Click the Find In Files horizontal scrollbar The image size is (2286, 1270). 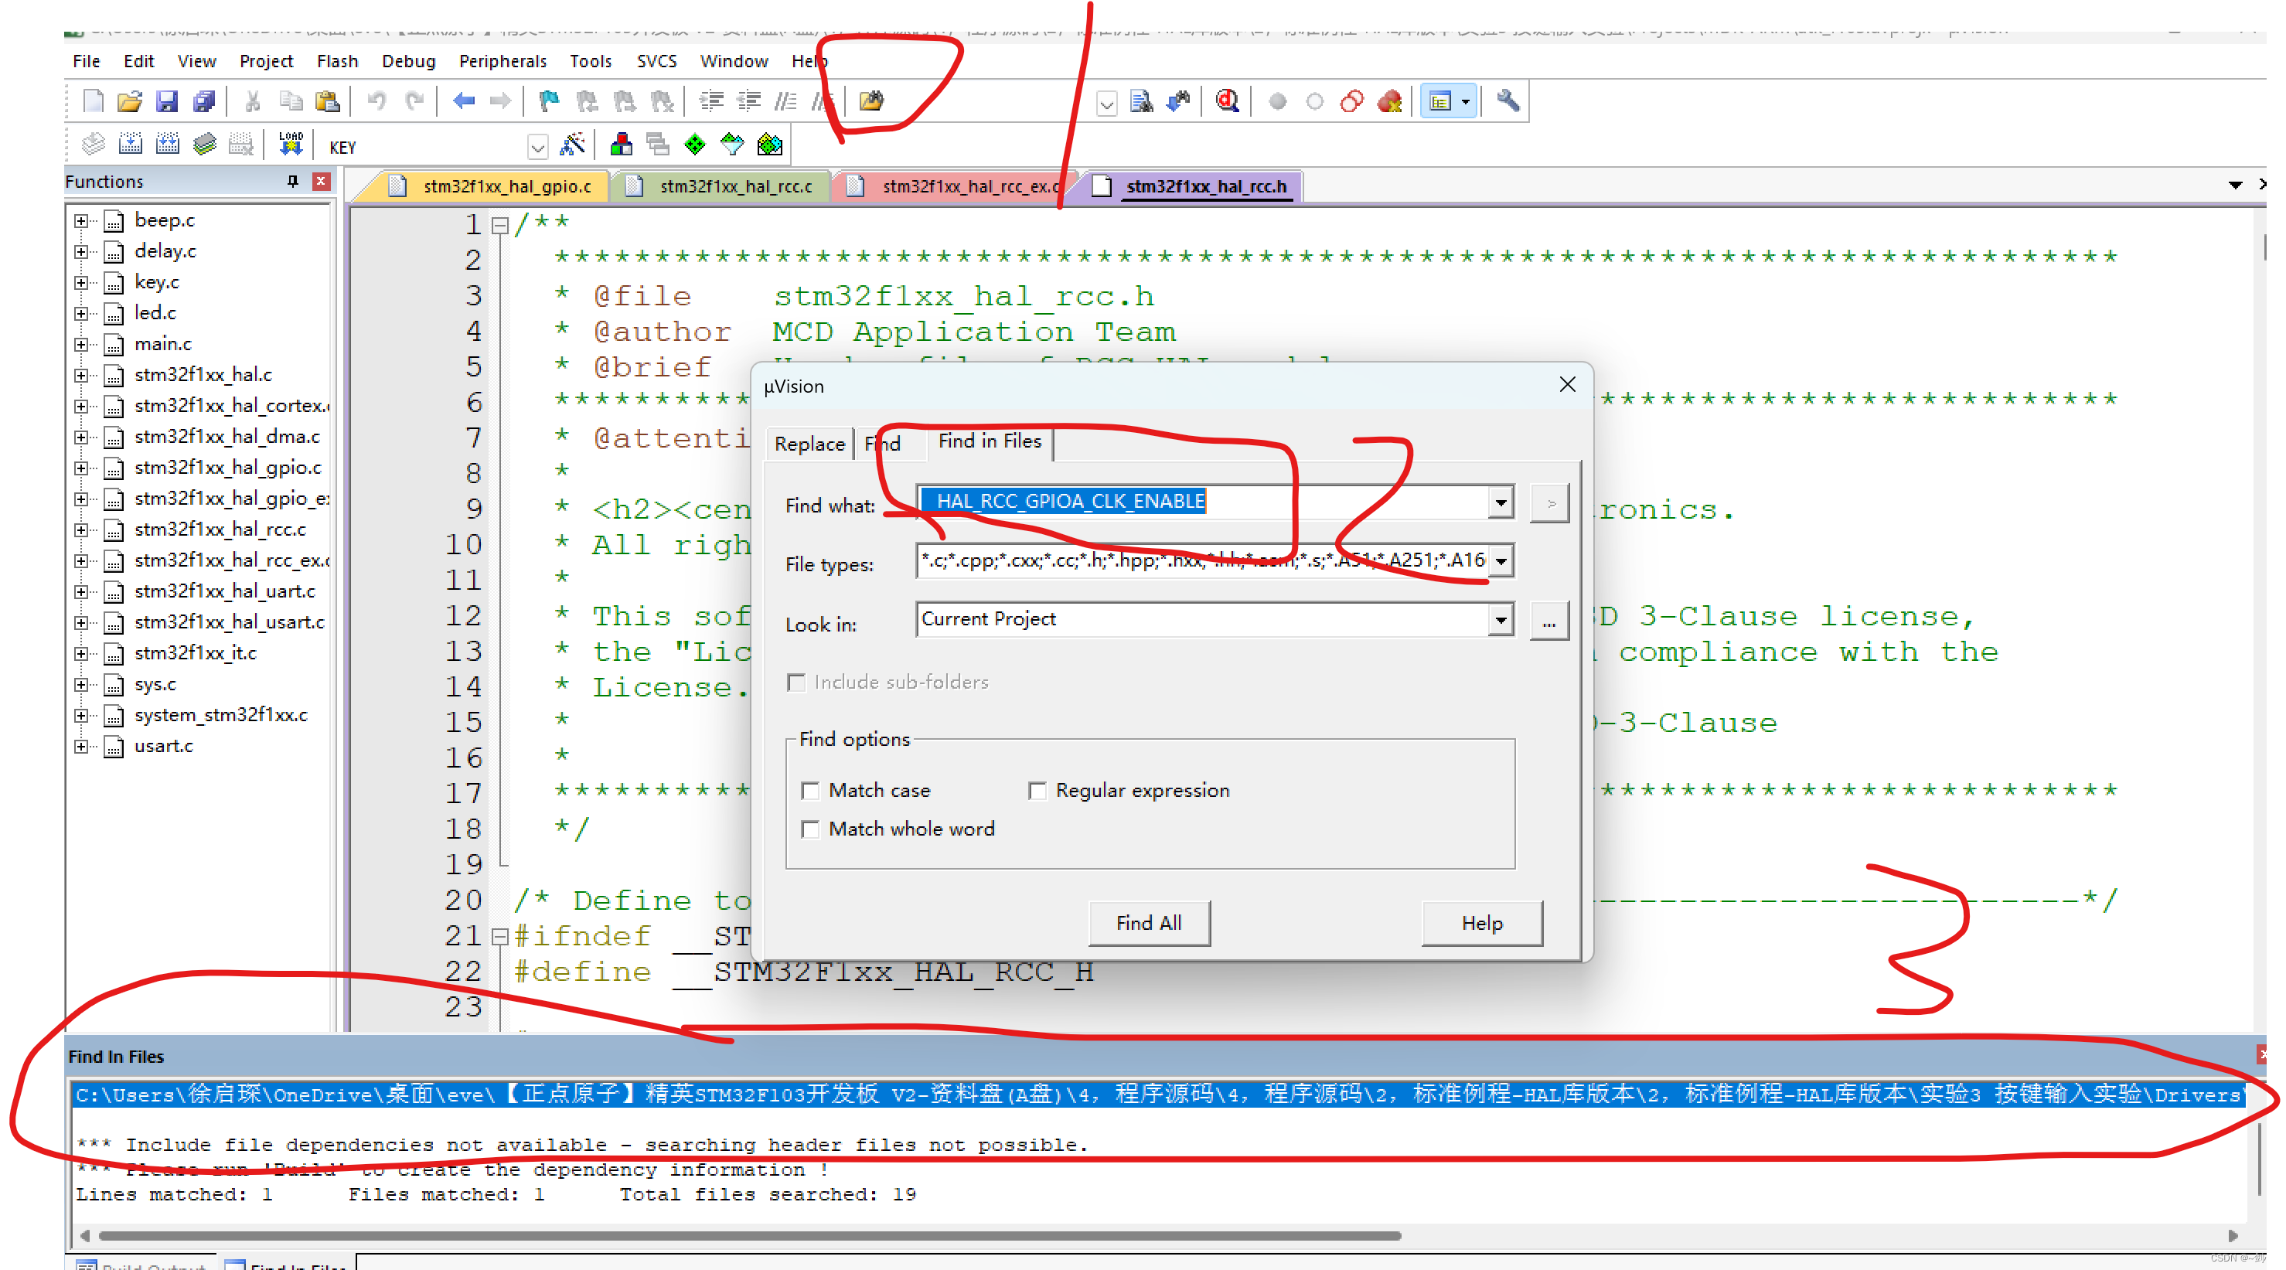pos(749,1235)
